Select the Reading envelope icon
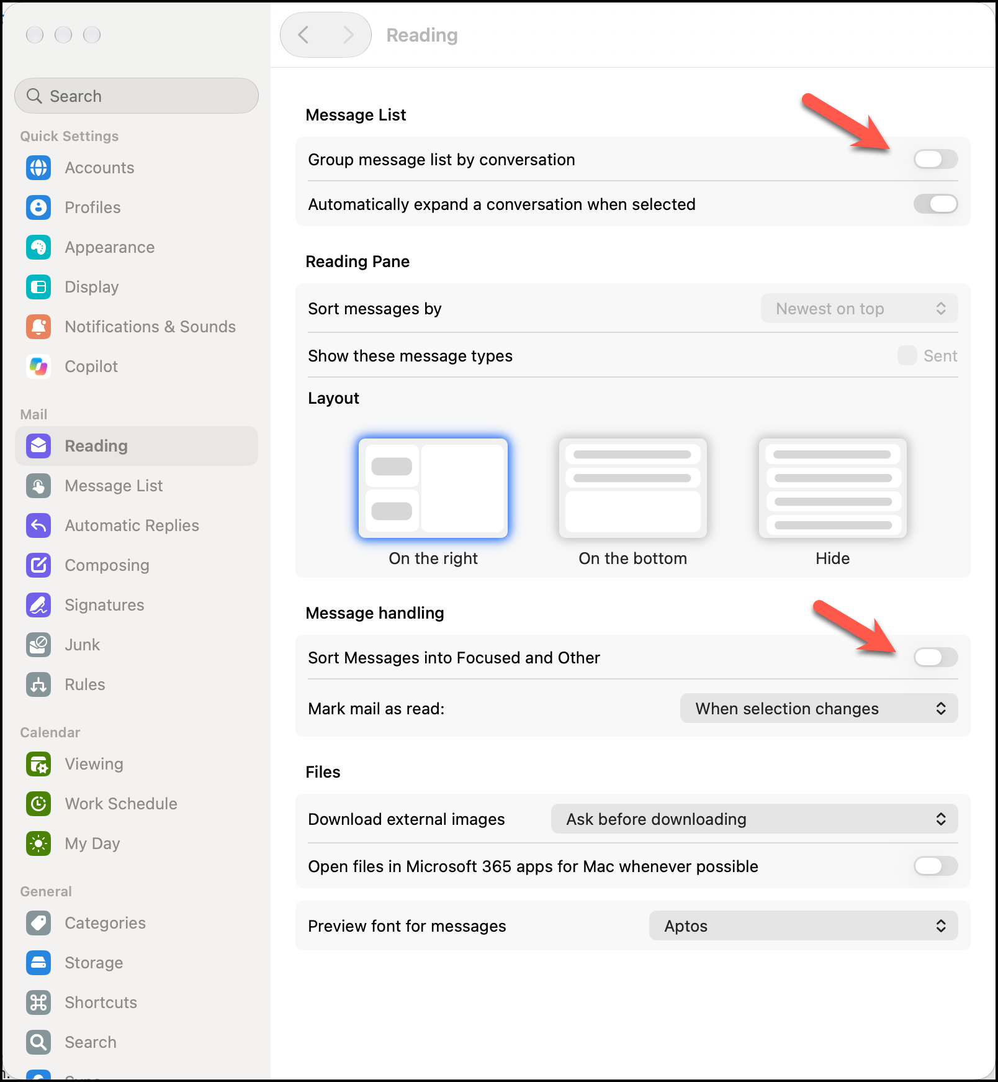998x1082 pixels. click(38, 446)
